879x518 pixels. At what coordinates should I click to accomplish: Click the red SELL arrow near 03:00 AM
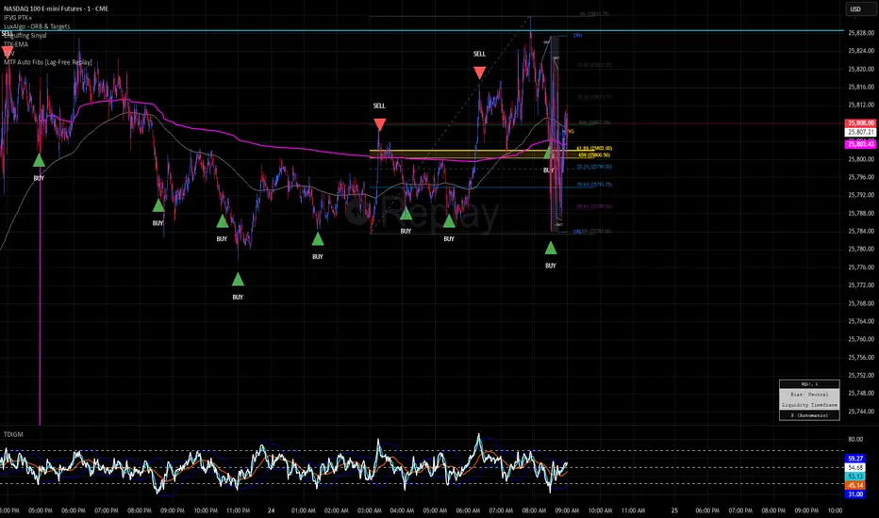click(379, 124)
